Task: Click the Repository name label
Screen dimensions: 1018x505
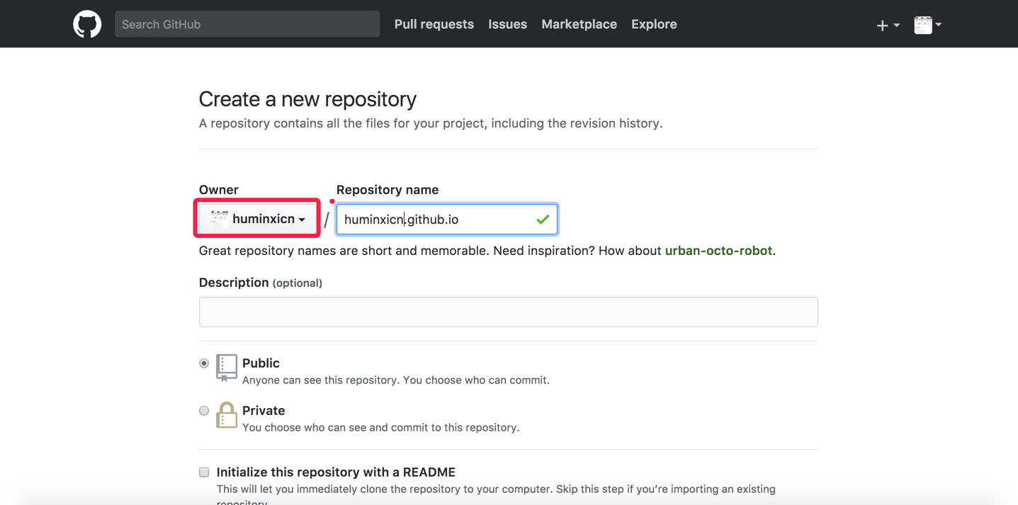Action: coord(388,190)
